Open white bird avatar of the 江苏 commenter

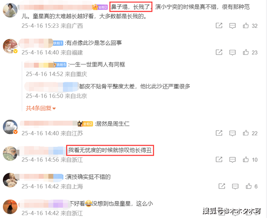coord(10,126)
